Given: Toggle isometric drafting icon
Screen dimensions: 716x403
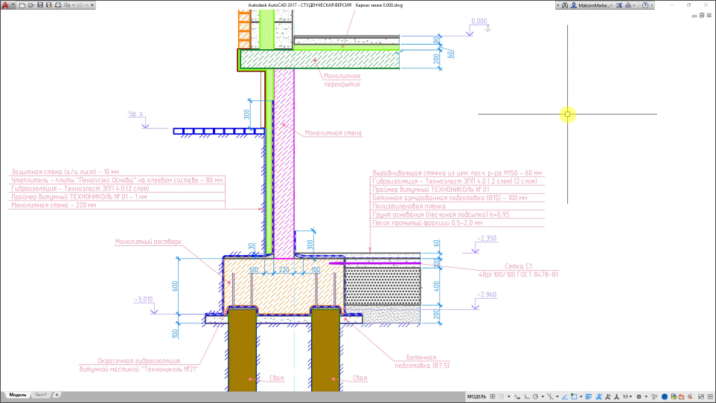Looking at the screenshot, I should (x=550, y=396).
